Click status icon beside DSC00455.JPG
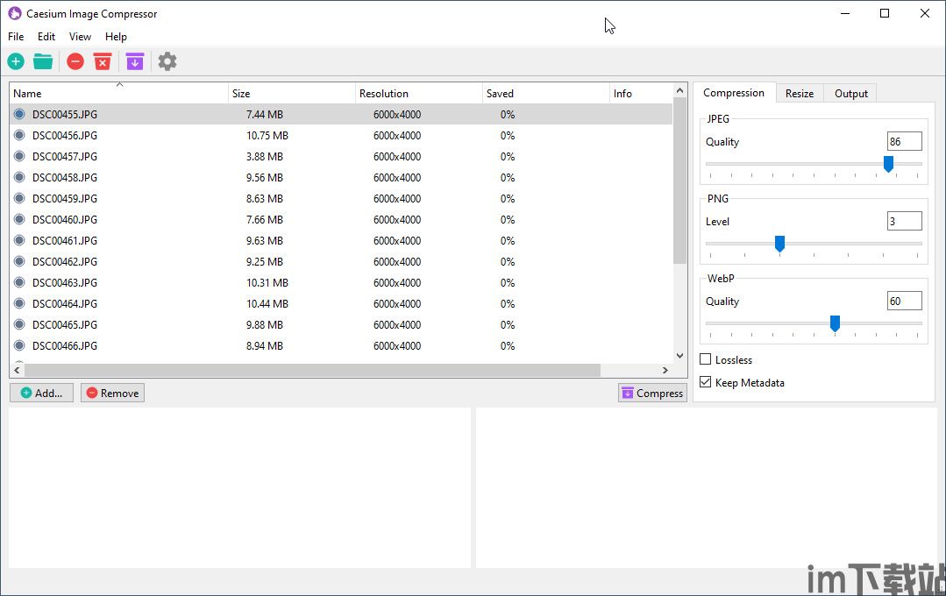The image size is (946, 596). pyautogui.click(x=19, y=114)
